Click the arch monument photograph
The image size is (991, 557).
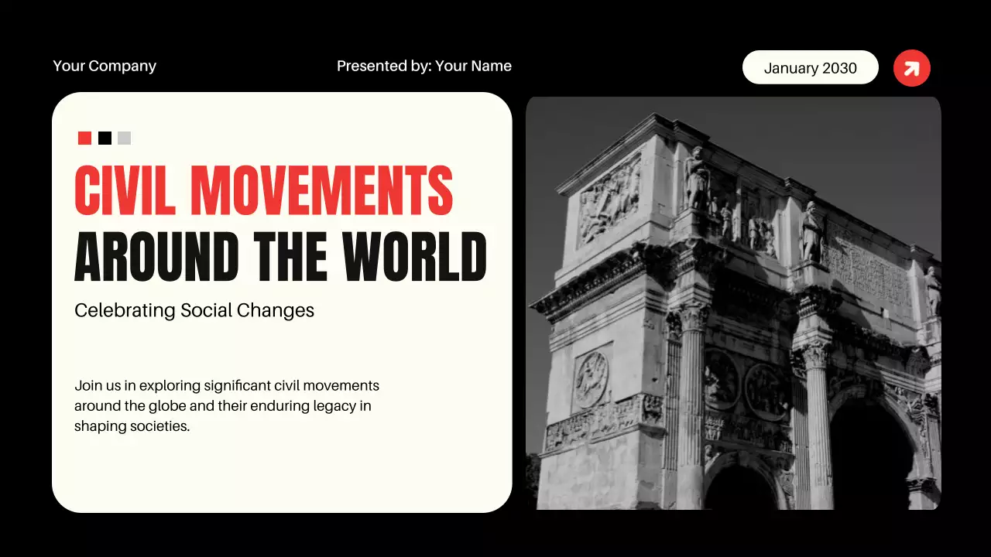pyautogui.click(x=734, y=302)
